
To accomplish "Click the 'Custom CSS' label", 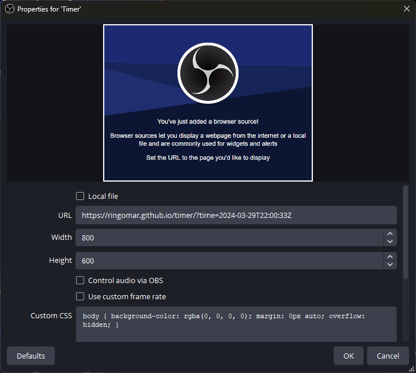I will pos(51,315).
